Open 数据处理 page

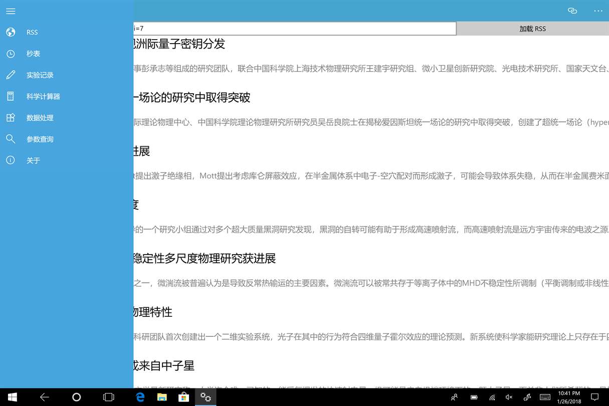pos(67,118)
